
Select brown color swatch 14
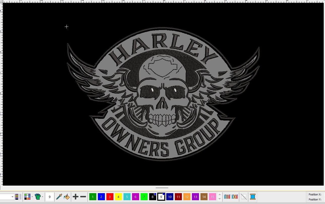[204, 197]
